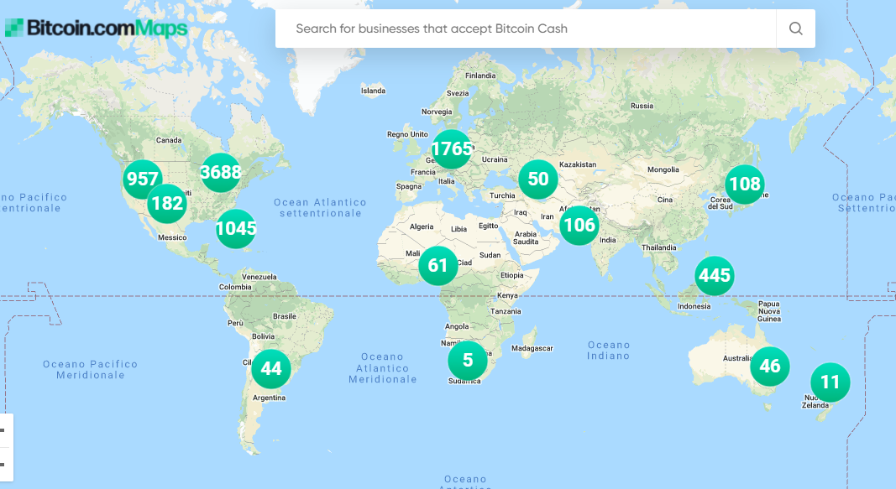Screen dimensions: 896x489
Task: Click the 108 cluster over Japan
Action: [745, 185]
